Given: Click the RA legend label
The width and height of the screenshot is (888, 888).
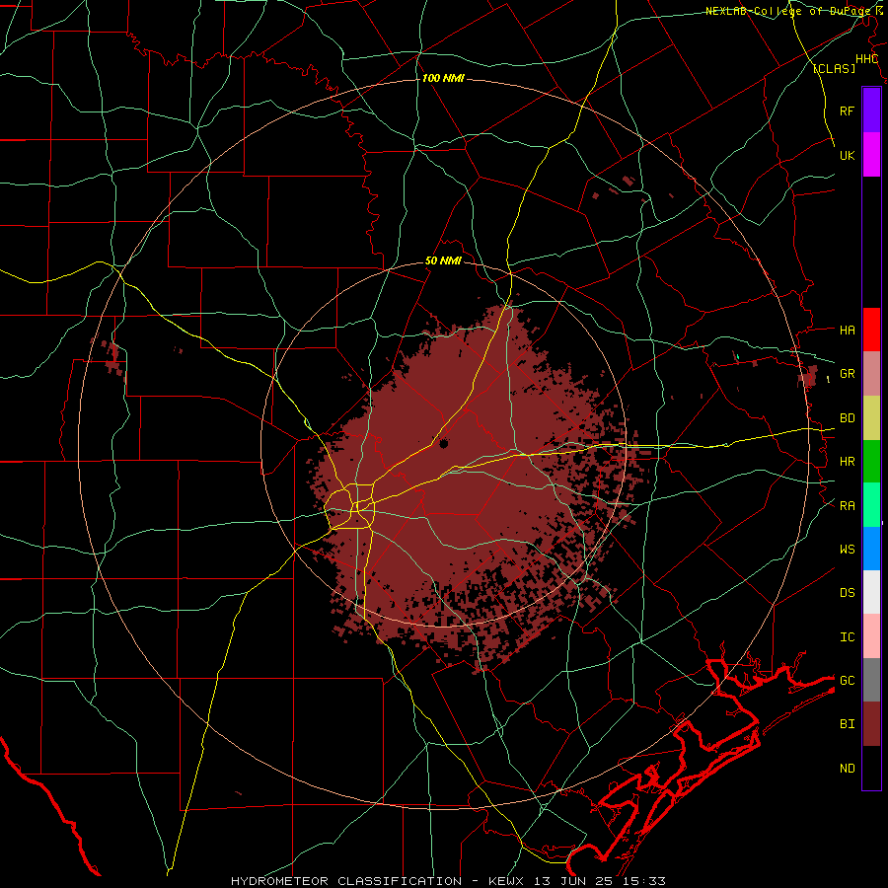Looking at the screenshot, I should (x=847, y=505).
